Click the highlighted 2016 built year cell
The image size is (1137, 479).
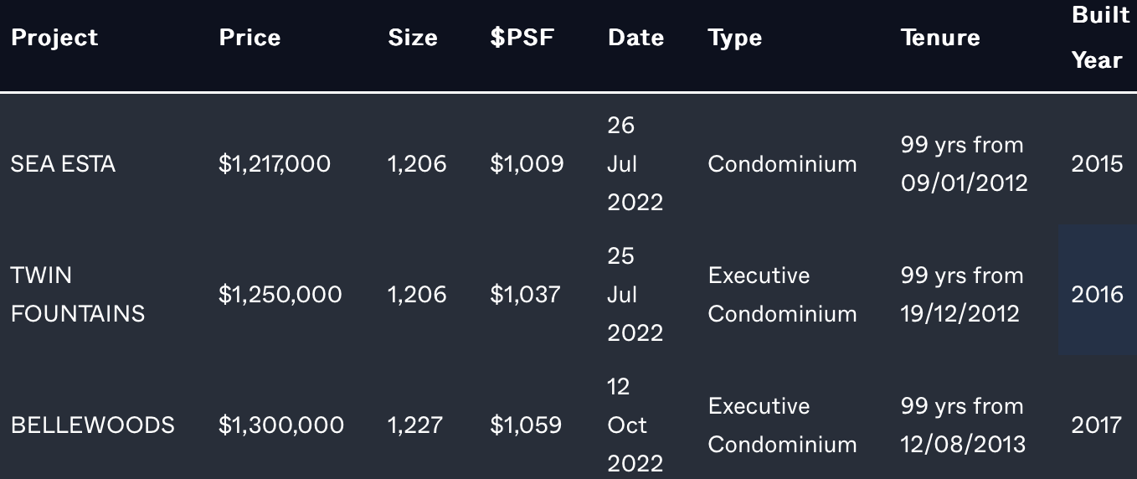pos(1097,290)
